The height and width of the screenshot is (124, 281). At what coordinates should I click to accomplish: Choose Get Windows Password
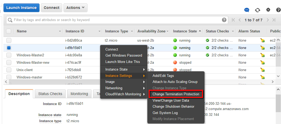(x=124, y=56)
